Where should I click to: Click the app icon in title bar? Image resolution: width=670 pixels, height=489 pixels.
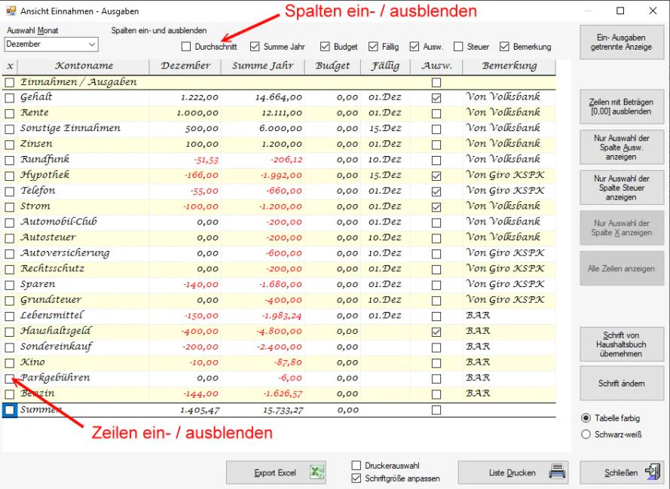click(x=11, y=11)
